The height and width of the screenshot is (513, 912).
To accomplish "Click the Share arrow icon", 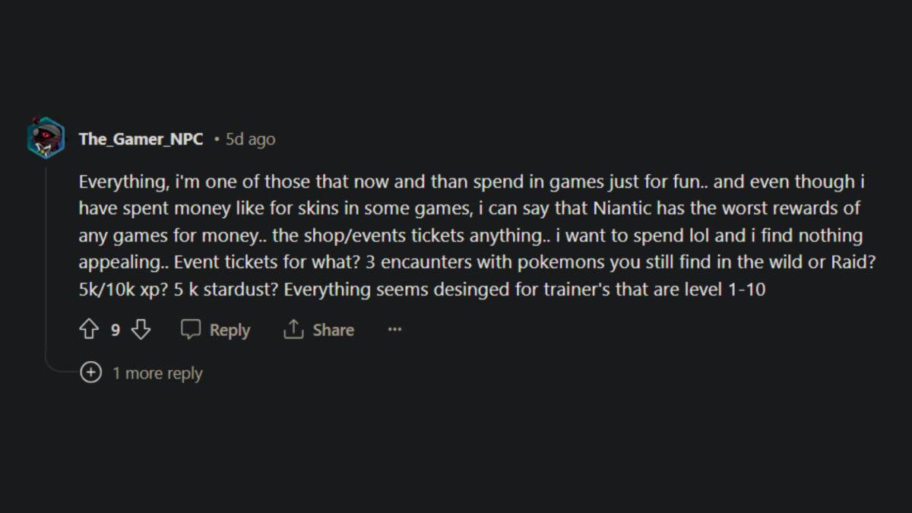I will [293, 330].
